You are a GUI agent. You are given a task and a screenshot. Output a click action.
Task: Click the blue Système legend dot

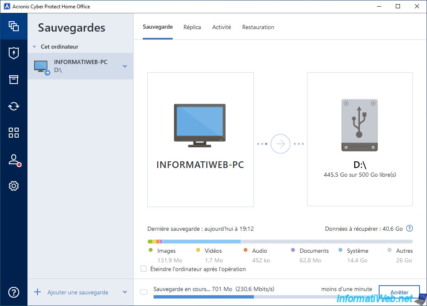(340, 250)
